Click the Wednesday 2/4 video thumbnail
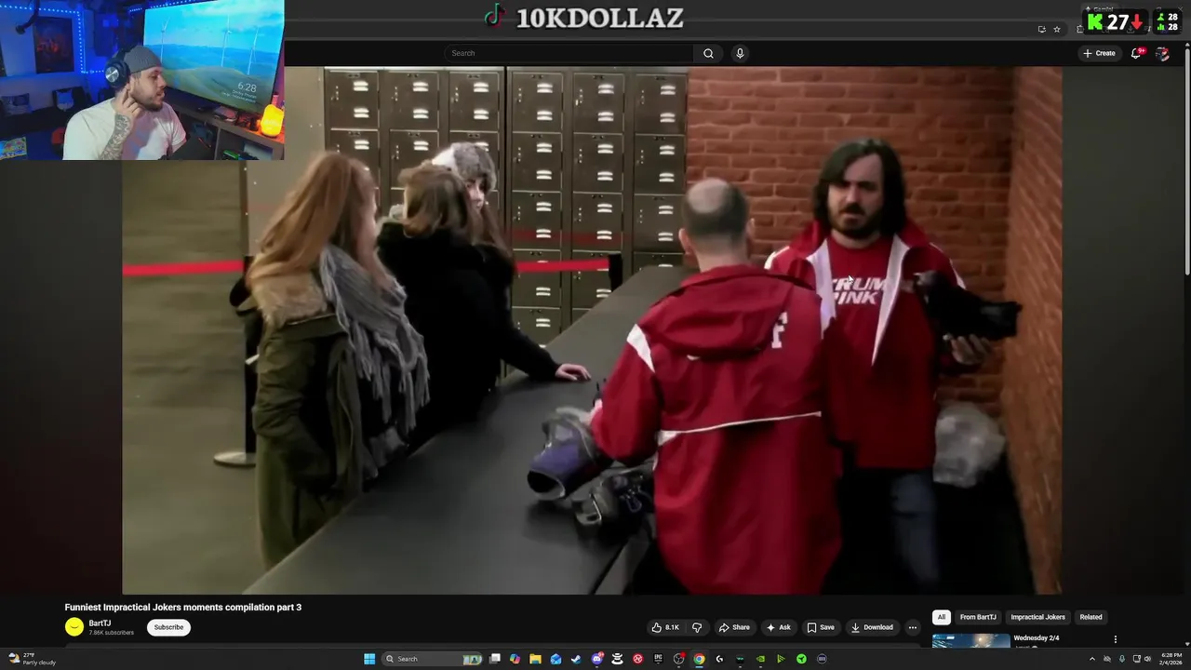The height and width of the screenshot is (670, 1191). click(970, 640)
